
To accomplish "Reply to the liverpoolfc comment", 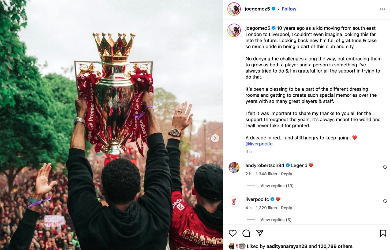I will tap(286, 208).
